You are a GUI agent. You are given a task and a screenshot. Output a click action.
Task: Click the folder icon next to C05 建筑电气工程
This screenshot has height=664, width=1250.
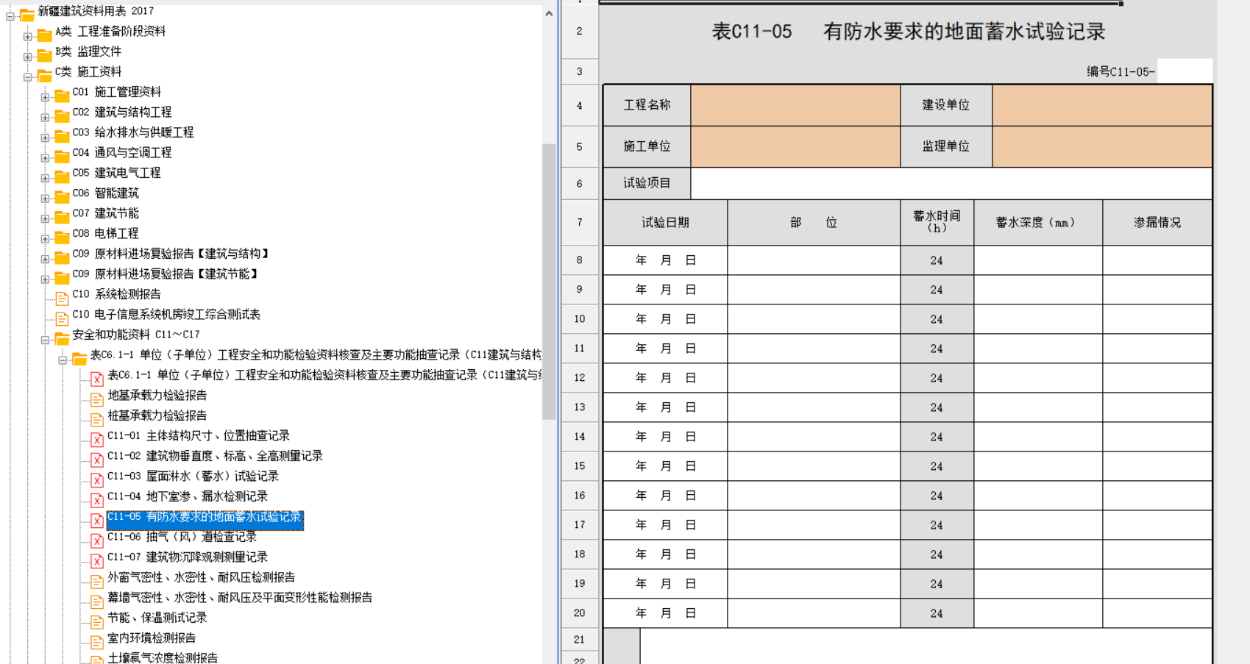click(x=62, y=174)
